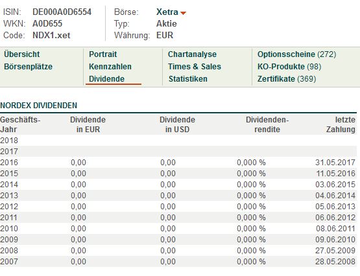This screenshot has height=276, width=360.
Task: Open the Übersicht tab
Action: click(x=22, y=54)
